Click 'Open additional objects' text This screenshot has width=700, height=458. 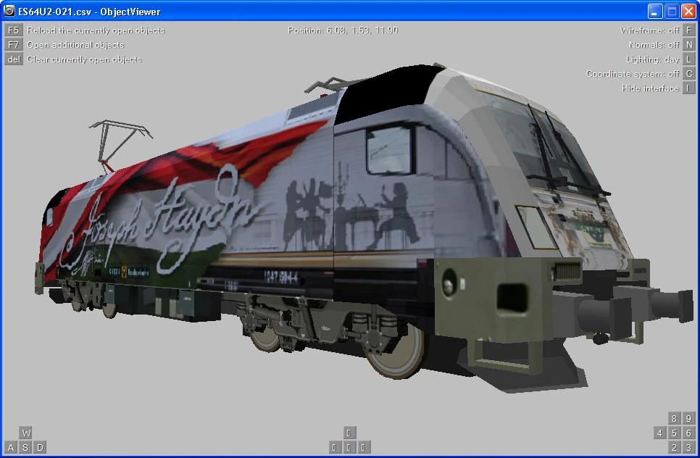pos(75,45)
